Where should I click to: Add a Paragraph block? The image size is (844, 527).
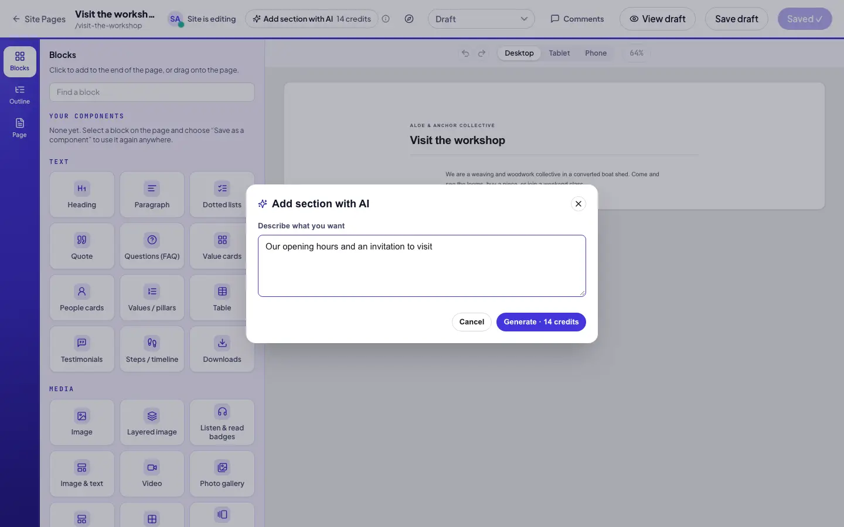pyautogui.click(x=152, y=194)
